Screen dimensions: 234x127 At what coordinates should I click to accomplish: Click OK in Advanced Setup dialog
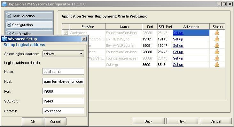click(33, 122)
